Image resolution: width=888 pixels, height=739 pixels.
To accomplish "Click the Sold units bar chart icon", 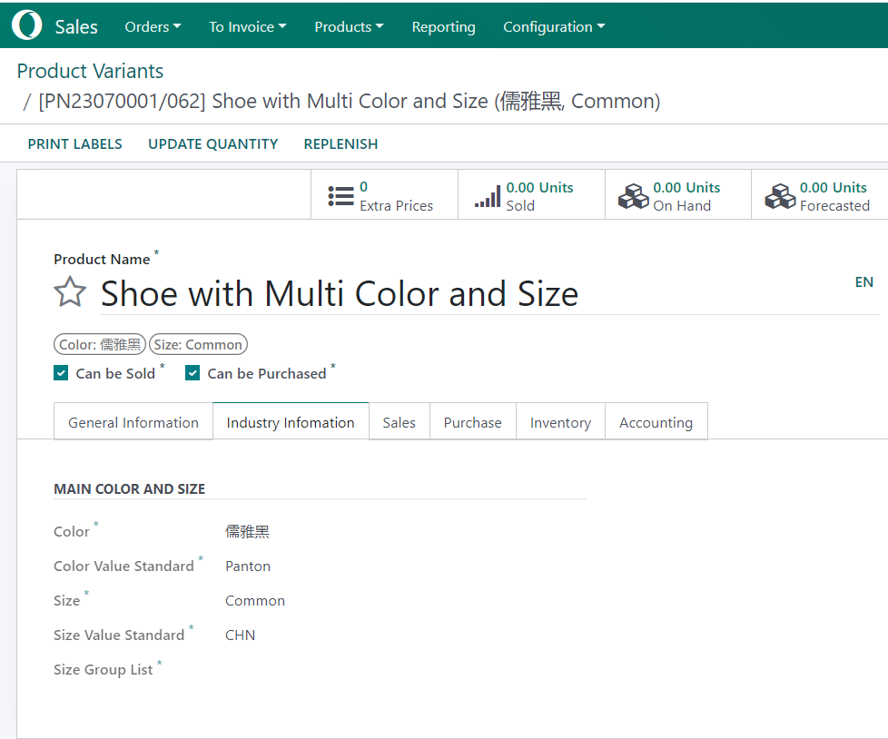I will click(488, 197).
